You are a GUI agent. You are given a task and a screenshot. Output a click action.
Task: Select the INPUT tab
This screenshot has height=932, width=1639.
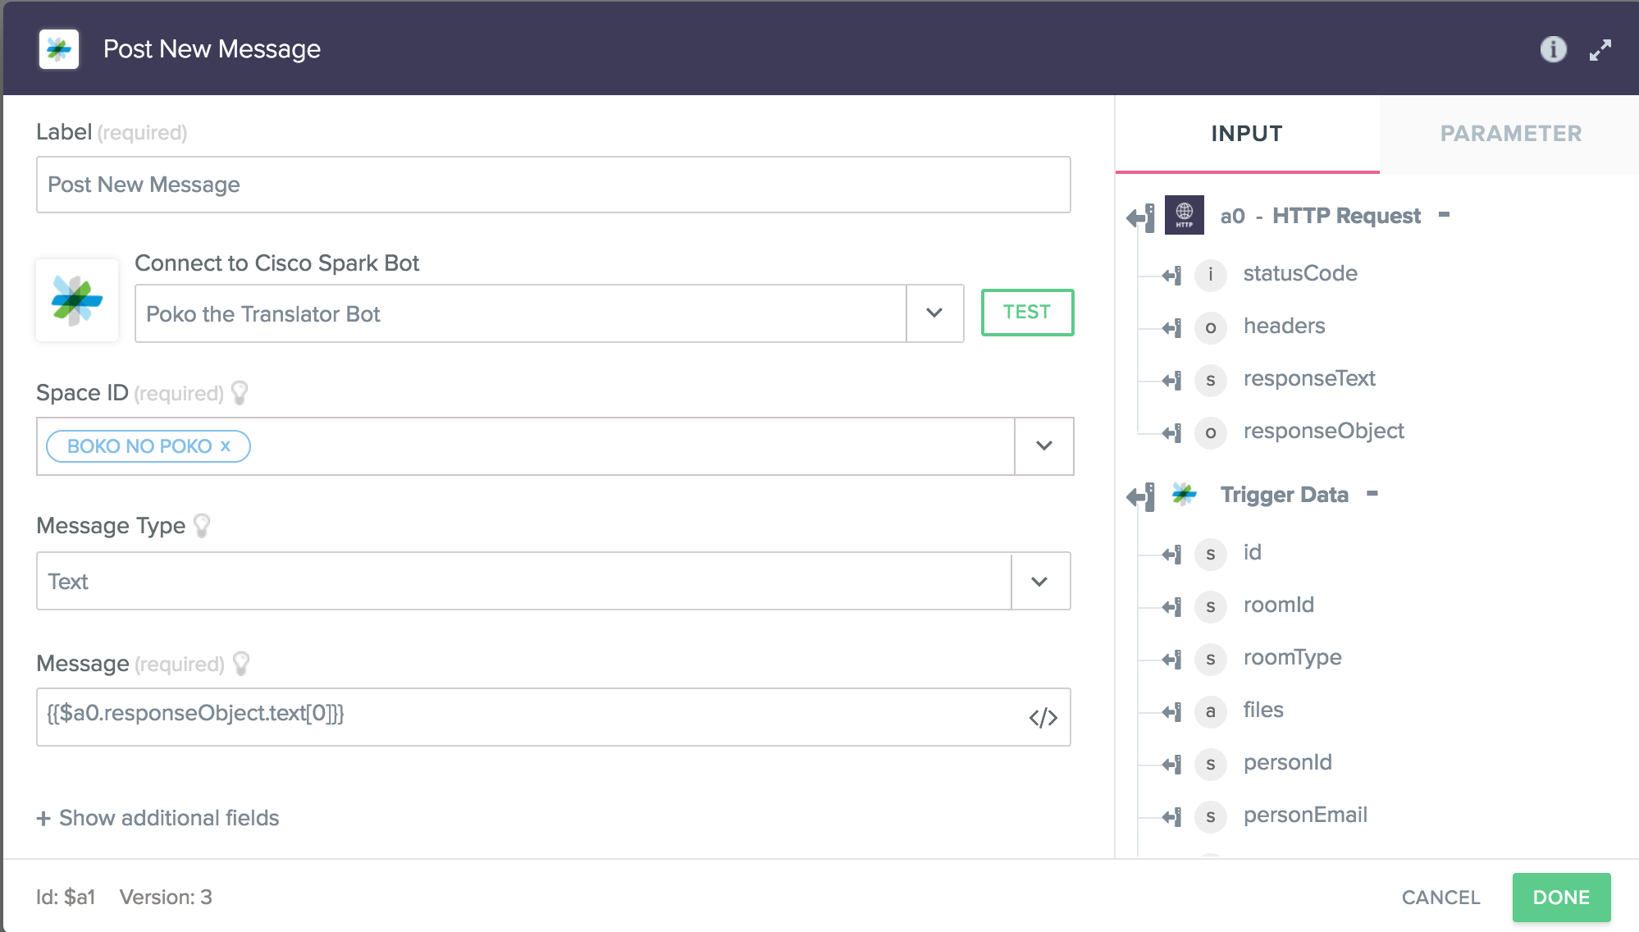point(1246,134)
